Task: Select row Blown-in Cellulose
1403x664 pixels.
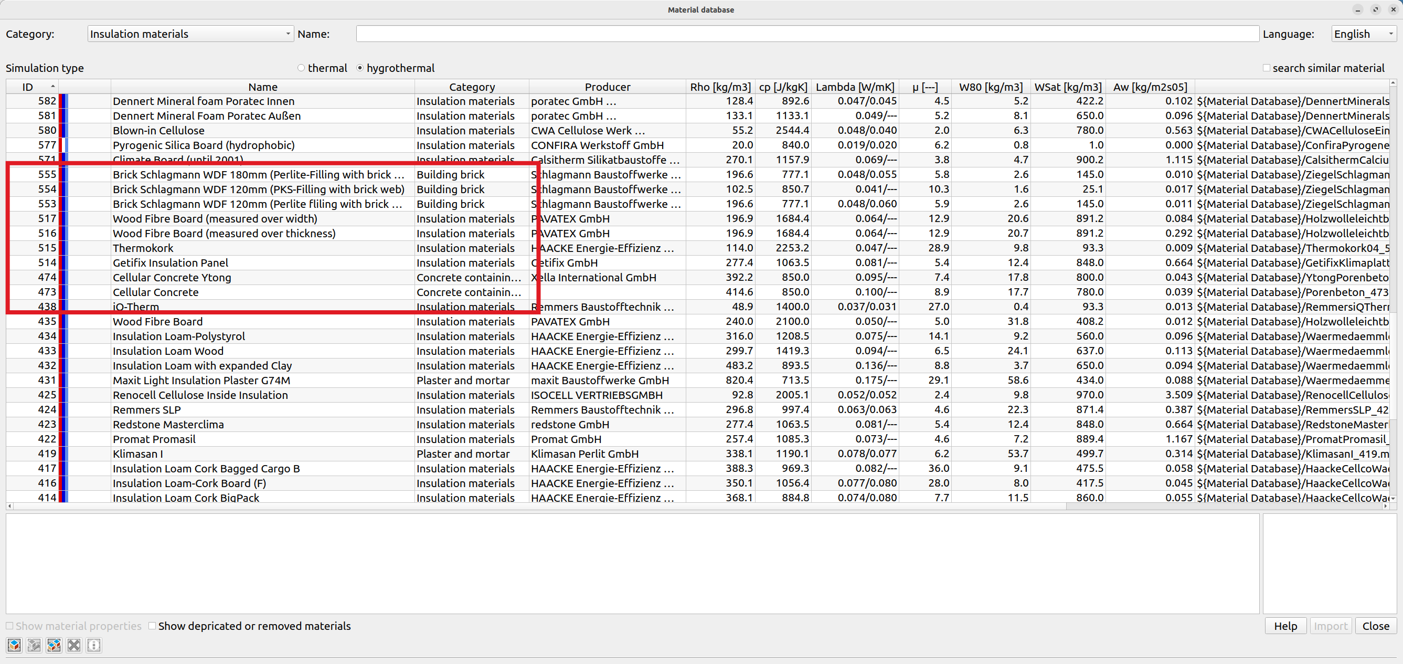Action: (697, 131)
